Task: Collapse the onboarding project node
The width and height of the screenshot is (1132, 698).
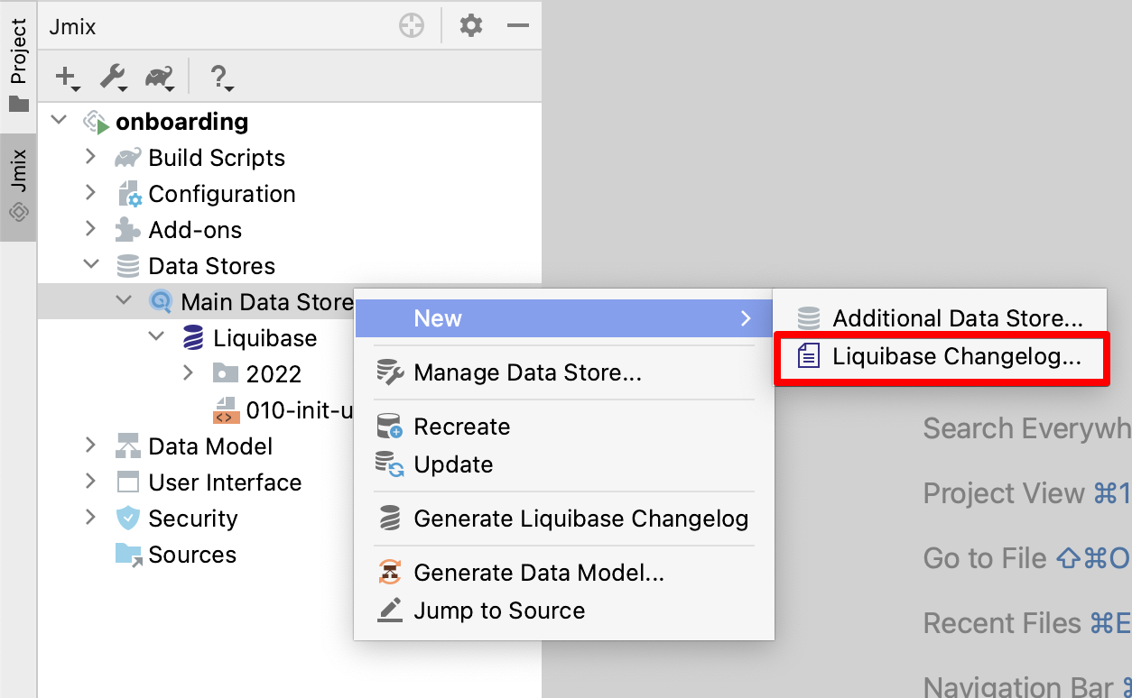Action: pos(60,120)
